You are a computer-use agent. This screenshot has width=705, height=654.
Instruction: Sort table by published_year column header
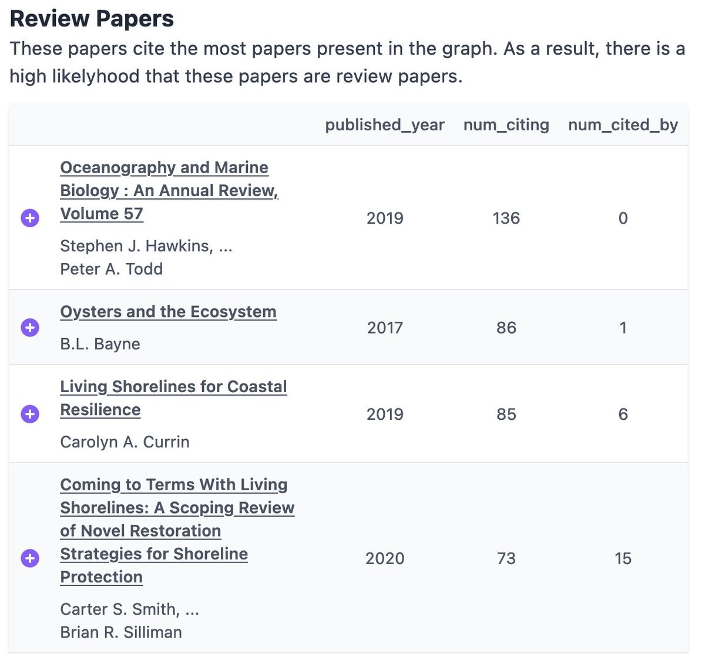click(x=384, y=125)
